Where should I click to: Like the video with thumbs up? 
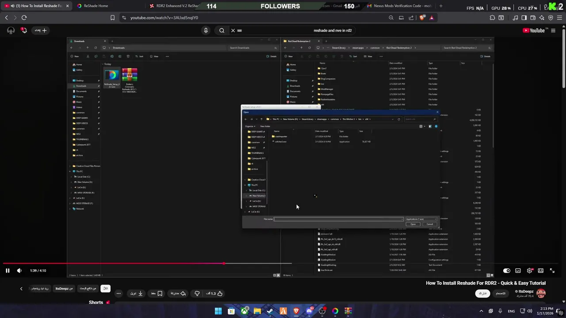click(214, 293)
